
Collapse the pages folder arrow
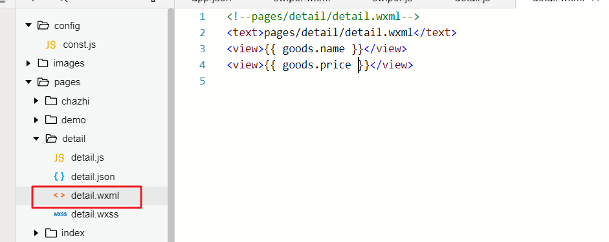pos(28,82)
